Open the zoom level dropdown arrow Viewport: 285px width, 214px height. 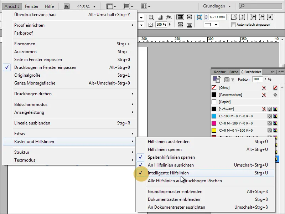(94, 6)
